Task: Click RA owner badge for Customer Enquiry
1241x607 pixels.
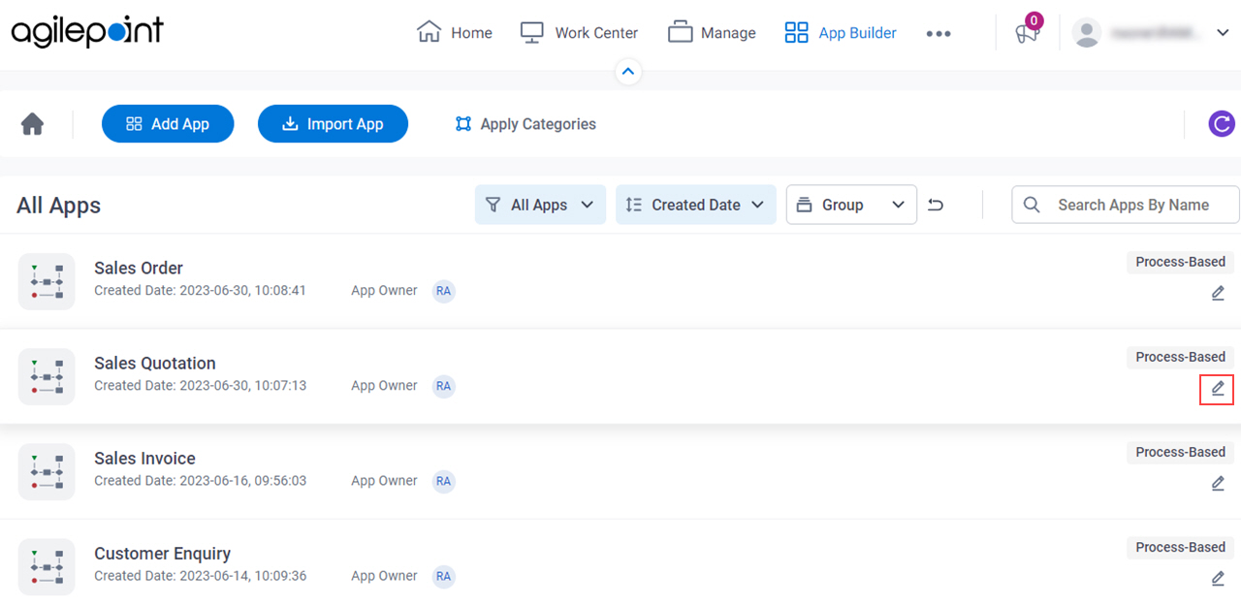Action: pos(443,576)
